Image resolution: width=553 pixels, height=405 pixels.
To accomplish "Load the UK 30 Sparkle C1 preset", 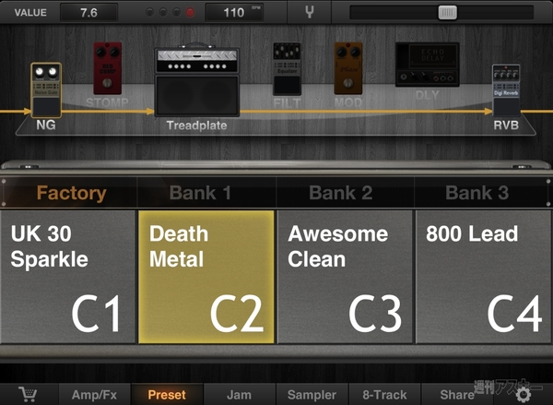I will click(68, 277).
